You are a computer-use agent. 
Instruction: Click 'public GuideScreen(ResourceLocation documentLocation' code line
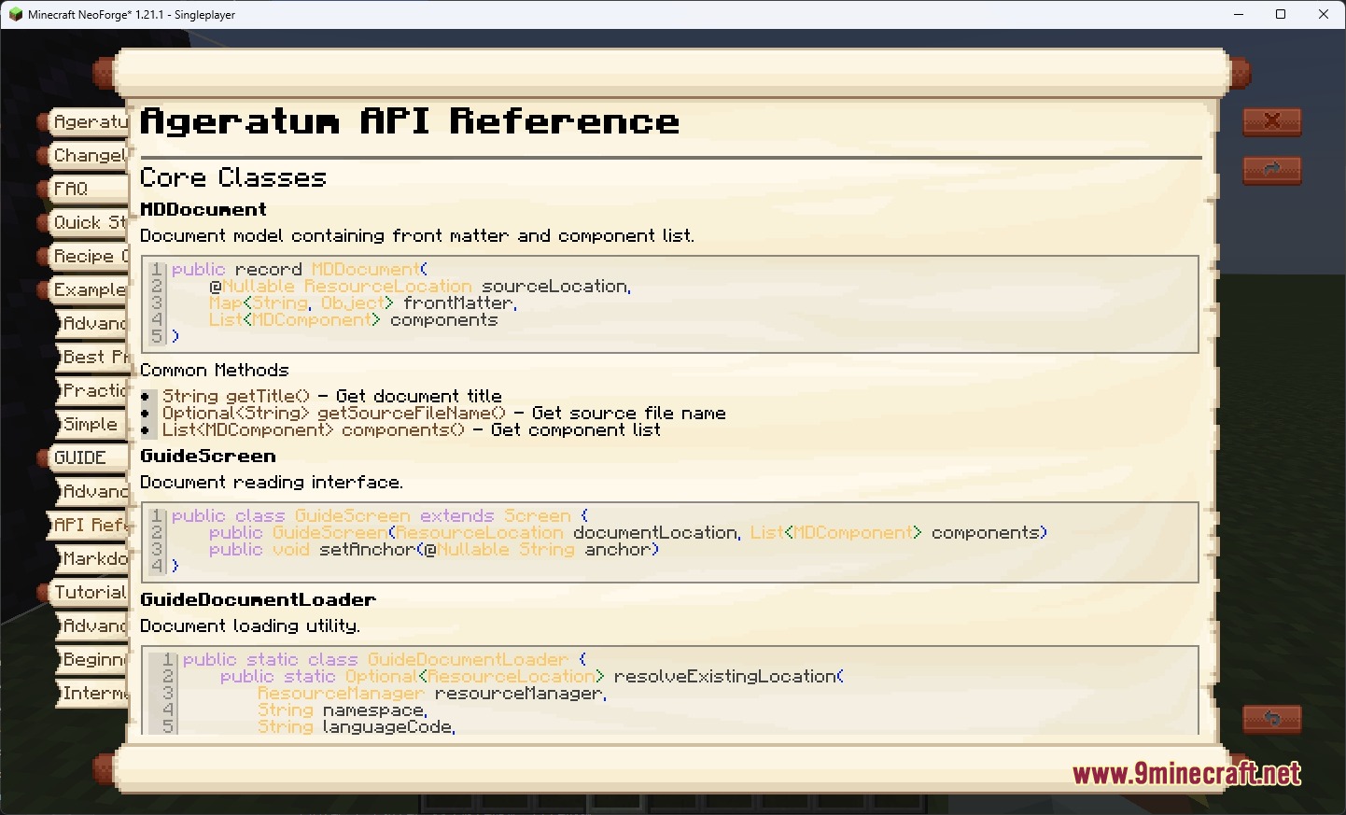click(628, 533)
